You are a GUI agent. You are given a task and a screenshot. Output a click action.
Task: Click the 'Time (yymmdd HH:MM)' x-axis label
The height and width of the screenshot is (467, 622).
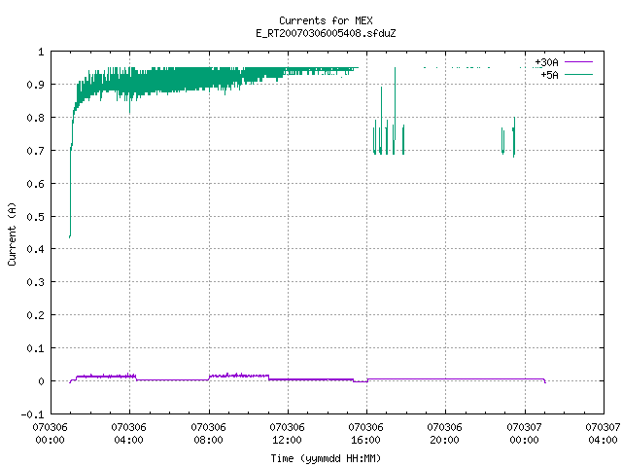point(326,458)
